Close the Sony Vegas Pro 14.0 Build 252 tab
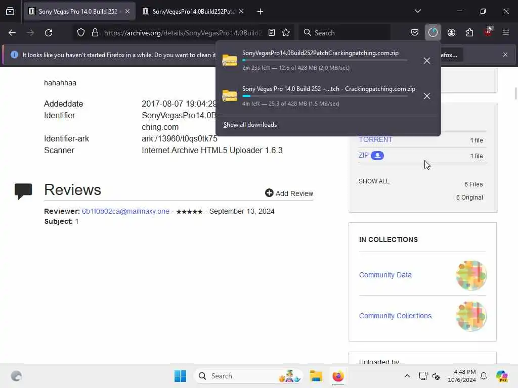 (x=127, y=12)
